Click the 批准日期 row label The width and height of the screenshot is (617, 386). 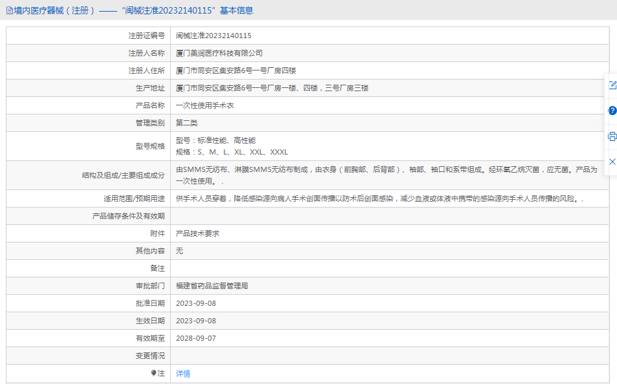coord(150,303)
